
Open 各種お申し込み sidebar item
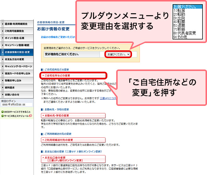click(x=17, y=81)
